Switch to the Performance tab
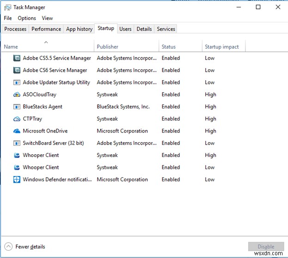288x258 pixels. click(x=46, y=29)
